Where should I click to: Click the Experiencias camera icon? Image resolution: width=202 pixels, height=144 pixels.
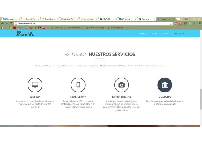click(121, 85)
